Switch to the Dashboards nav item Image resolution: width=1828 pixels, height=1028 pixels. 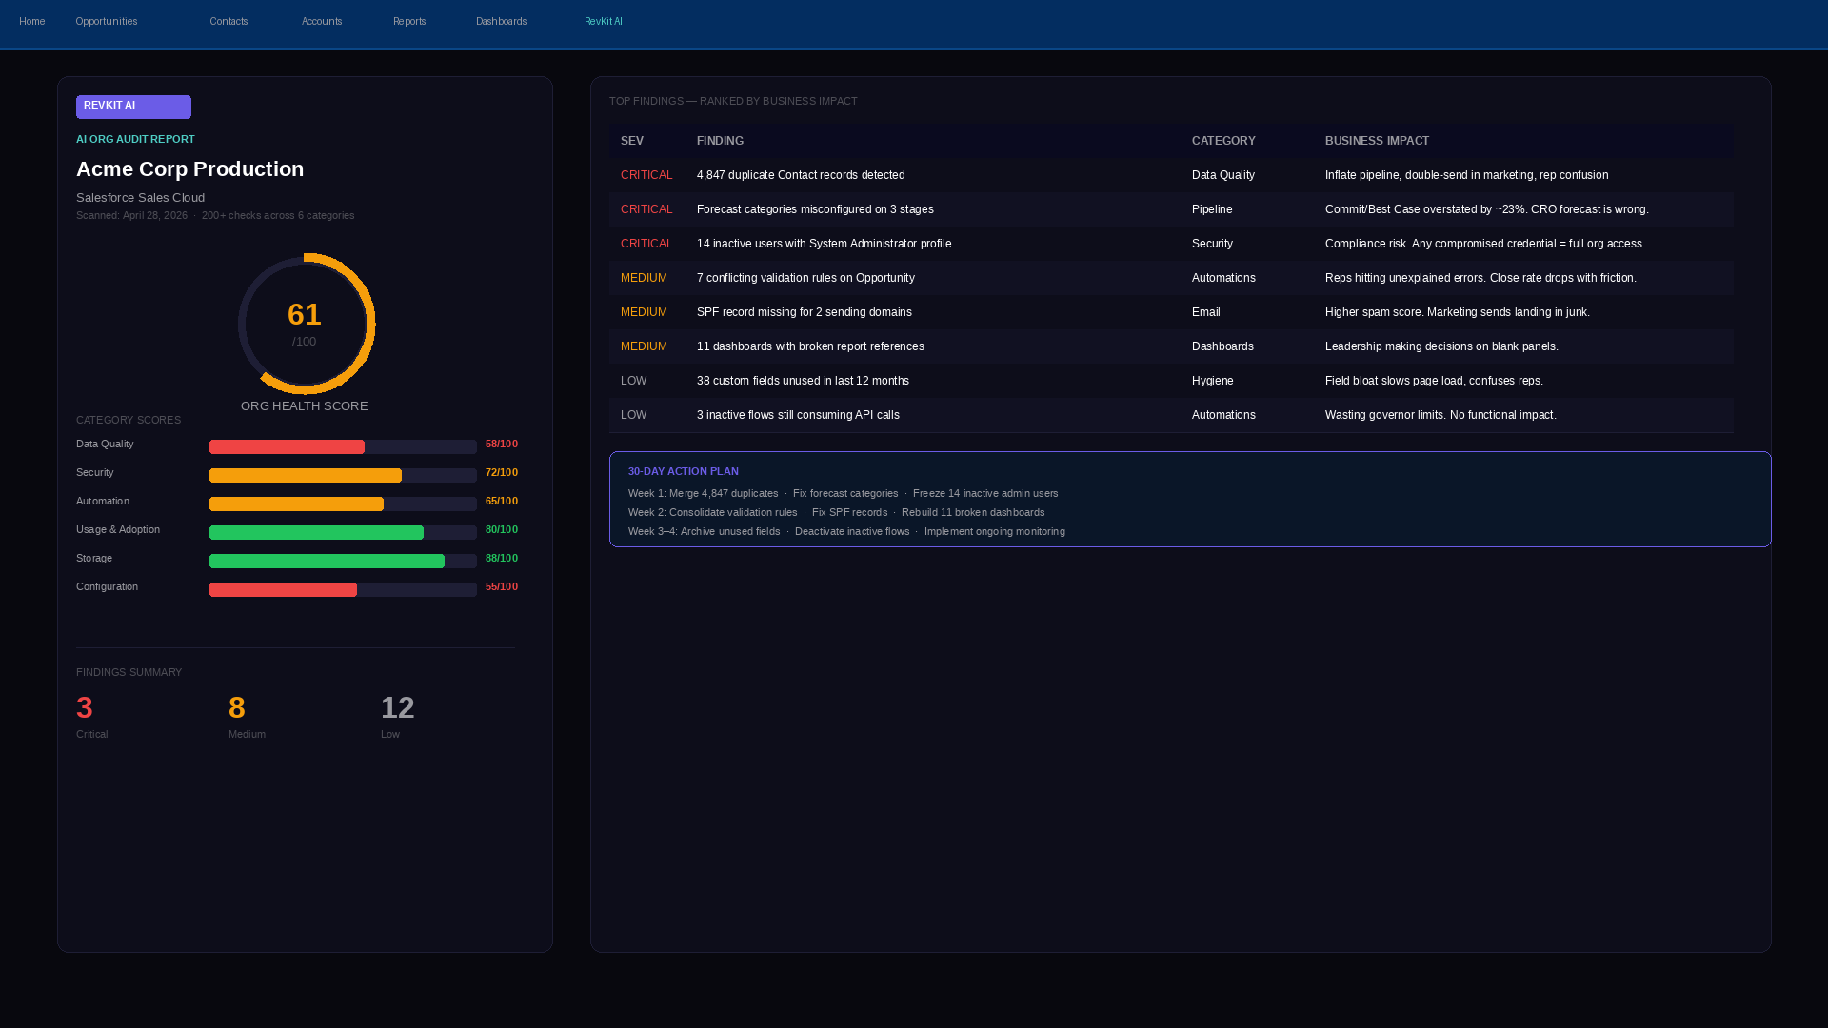pos(501,21)
